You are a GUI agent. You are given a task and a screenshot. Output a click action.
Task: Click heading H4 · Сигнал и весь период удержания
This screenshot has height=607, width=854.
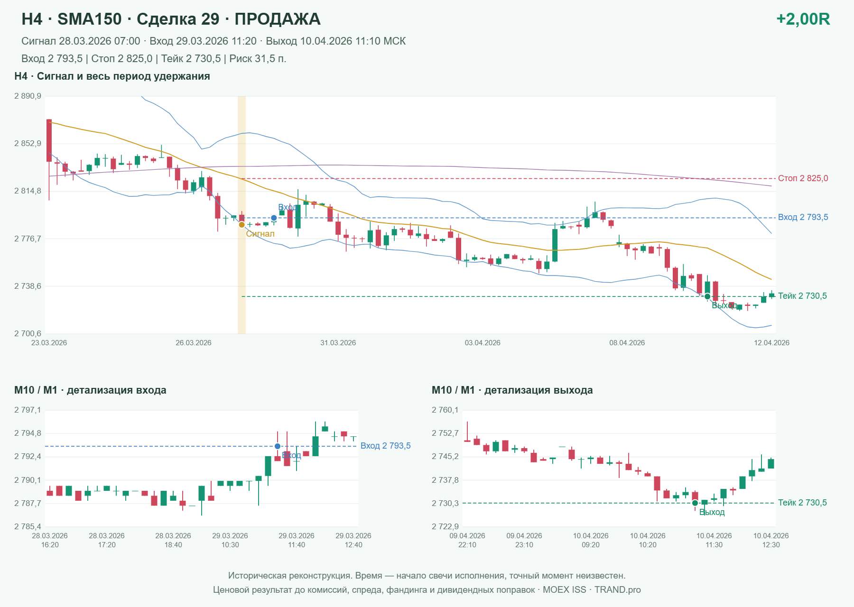(x=112, y=76)
